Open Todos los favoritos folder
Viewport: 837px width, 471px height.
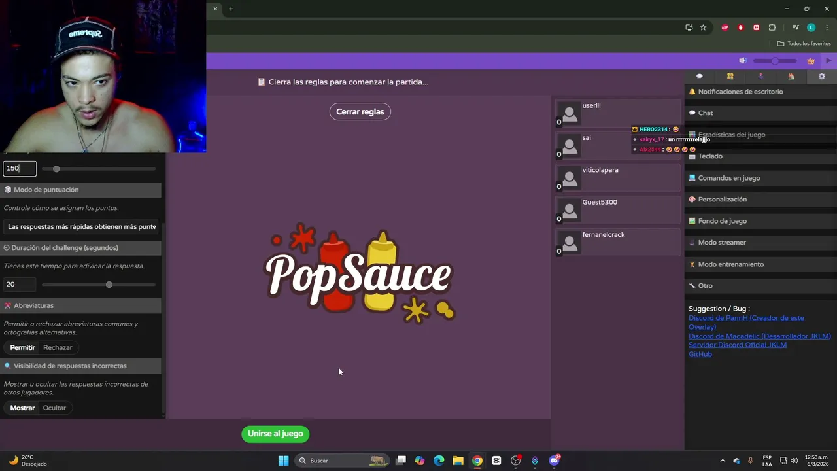(804, 44)
